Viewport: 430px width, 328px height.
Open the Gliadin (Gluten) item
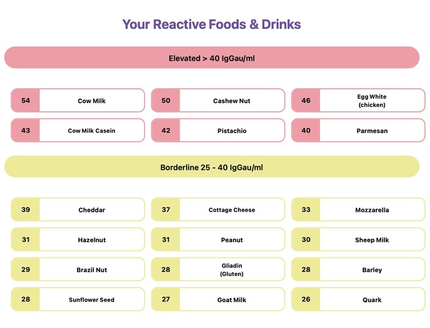click(x=218, y=269)
